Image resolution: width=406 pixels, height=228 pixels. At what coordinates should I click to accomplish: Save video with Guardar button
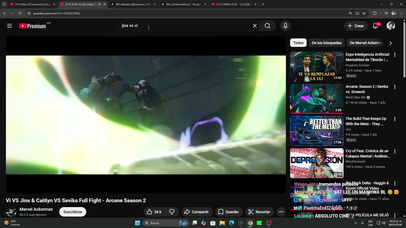coord(228,212)
